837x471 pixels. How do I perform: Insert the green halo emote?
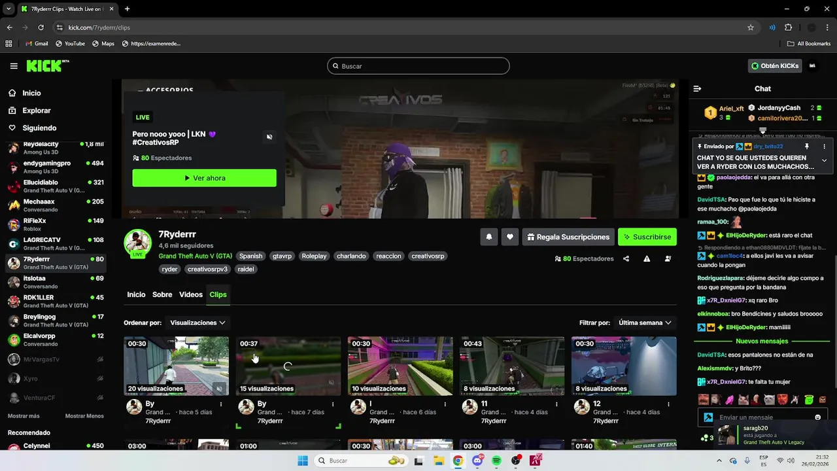click(810, 400)
